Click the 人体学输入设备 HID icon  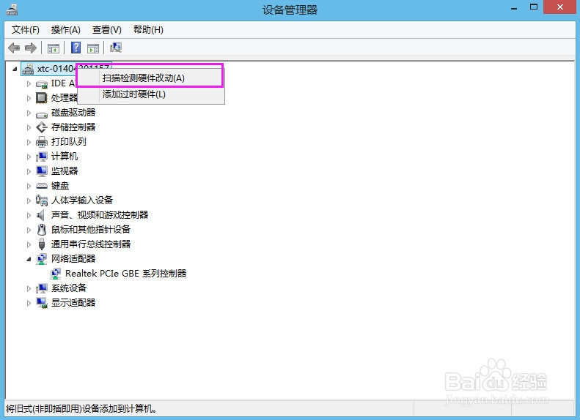(x=42, y=200)
